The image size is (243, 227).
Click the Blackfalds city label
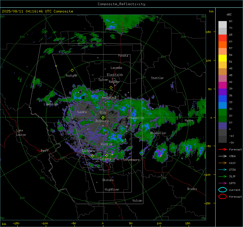pos(115,75)
